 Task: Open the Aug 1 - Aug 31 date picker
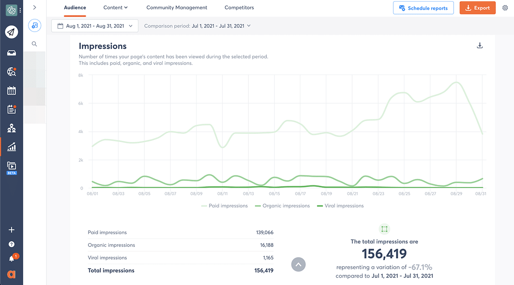click(x=95, y=26)
